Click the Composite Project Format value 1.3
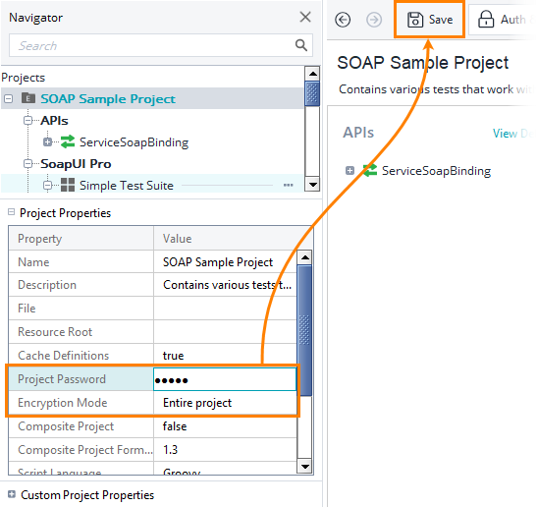The height and width of the screenshot is (507, 537). pyautogui.click(x=226, y=450)
